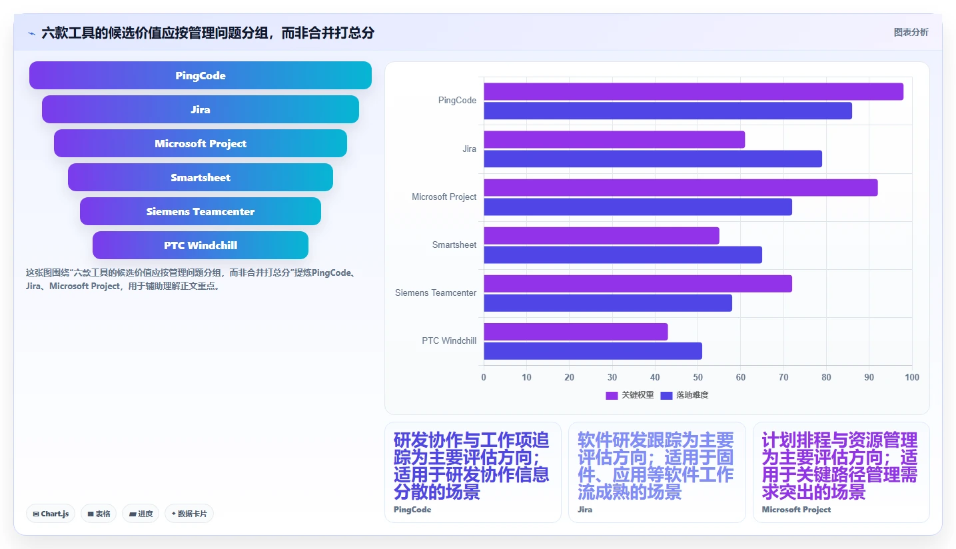Click Microsoft Project's purple 关键权重 bar
Screen dimensions: 956x549
coord(681,187)
